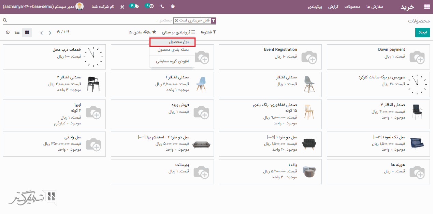Open the activities clock icon
Screen dimensions: 433x214
pos(150,6)
